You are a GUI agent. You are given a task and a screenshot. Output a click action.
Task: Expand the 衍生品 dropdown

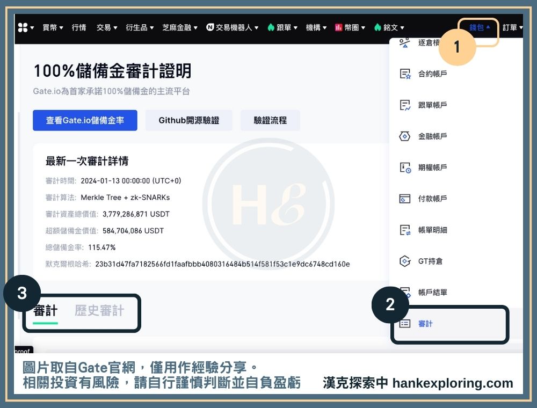pyautogui.click(x=140, y=27)
